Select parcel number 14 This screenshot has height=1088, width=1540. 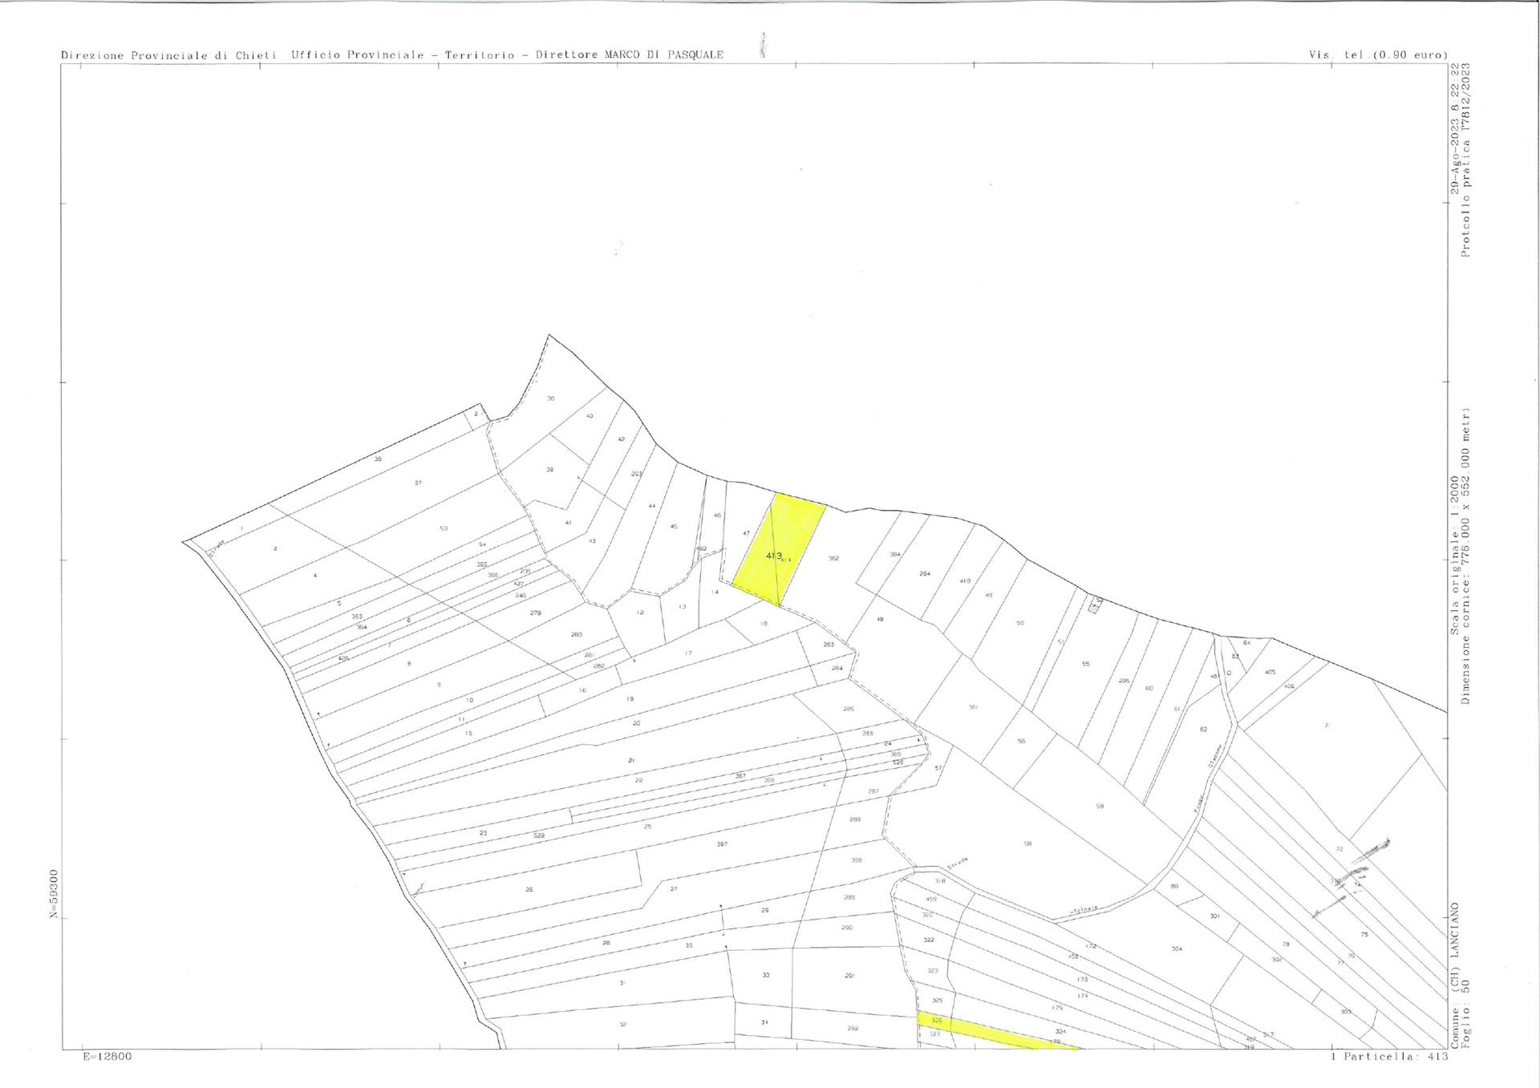tap(715, 592)
